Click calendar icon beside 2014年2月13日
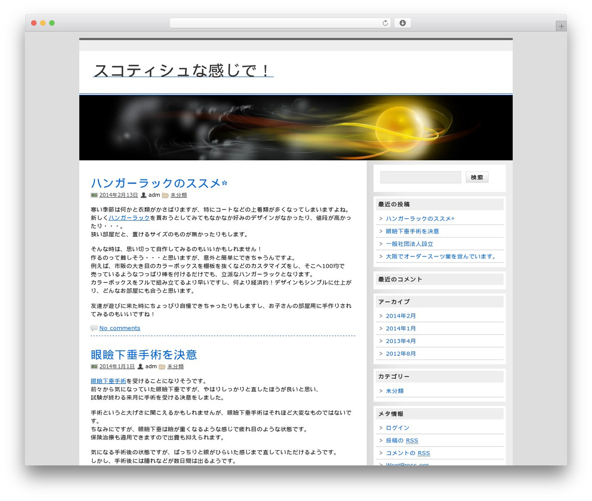The height and width of the screenshot is (501, 592). pyautogui.click(x=94, y=195)
